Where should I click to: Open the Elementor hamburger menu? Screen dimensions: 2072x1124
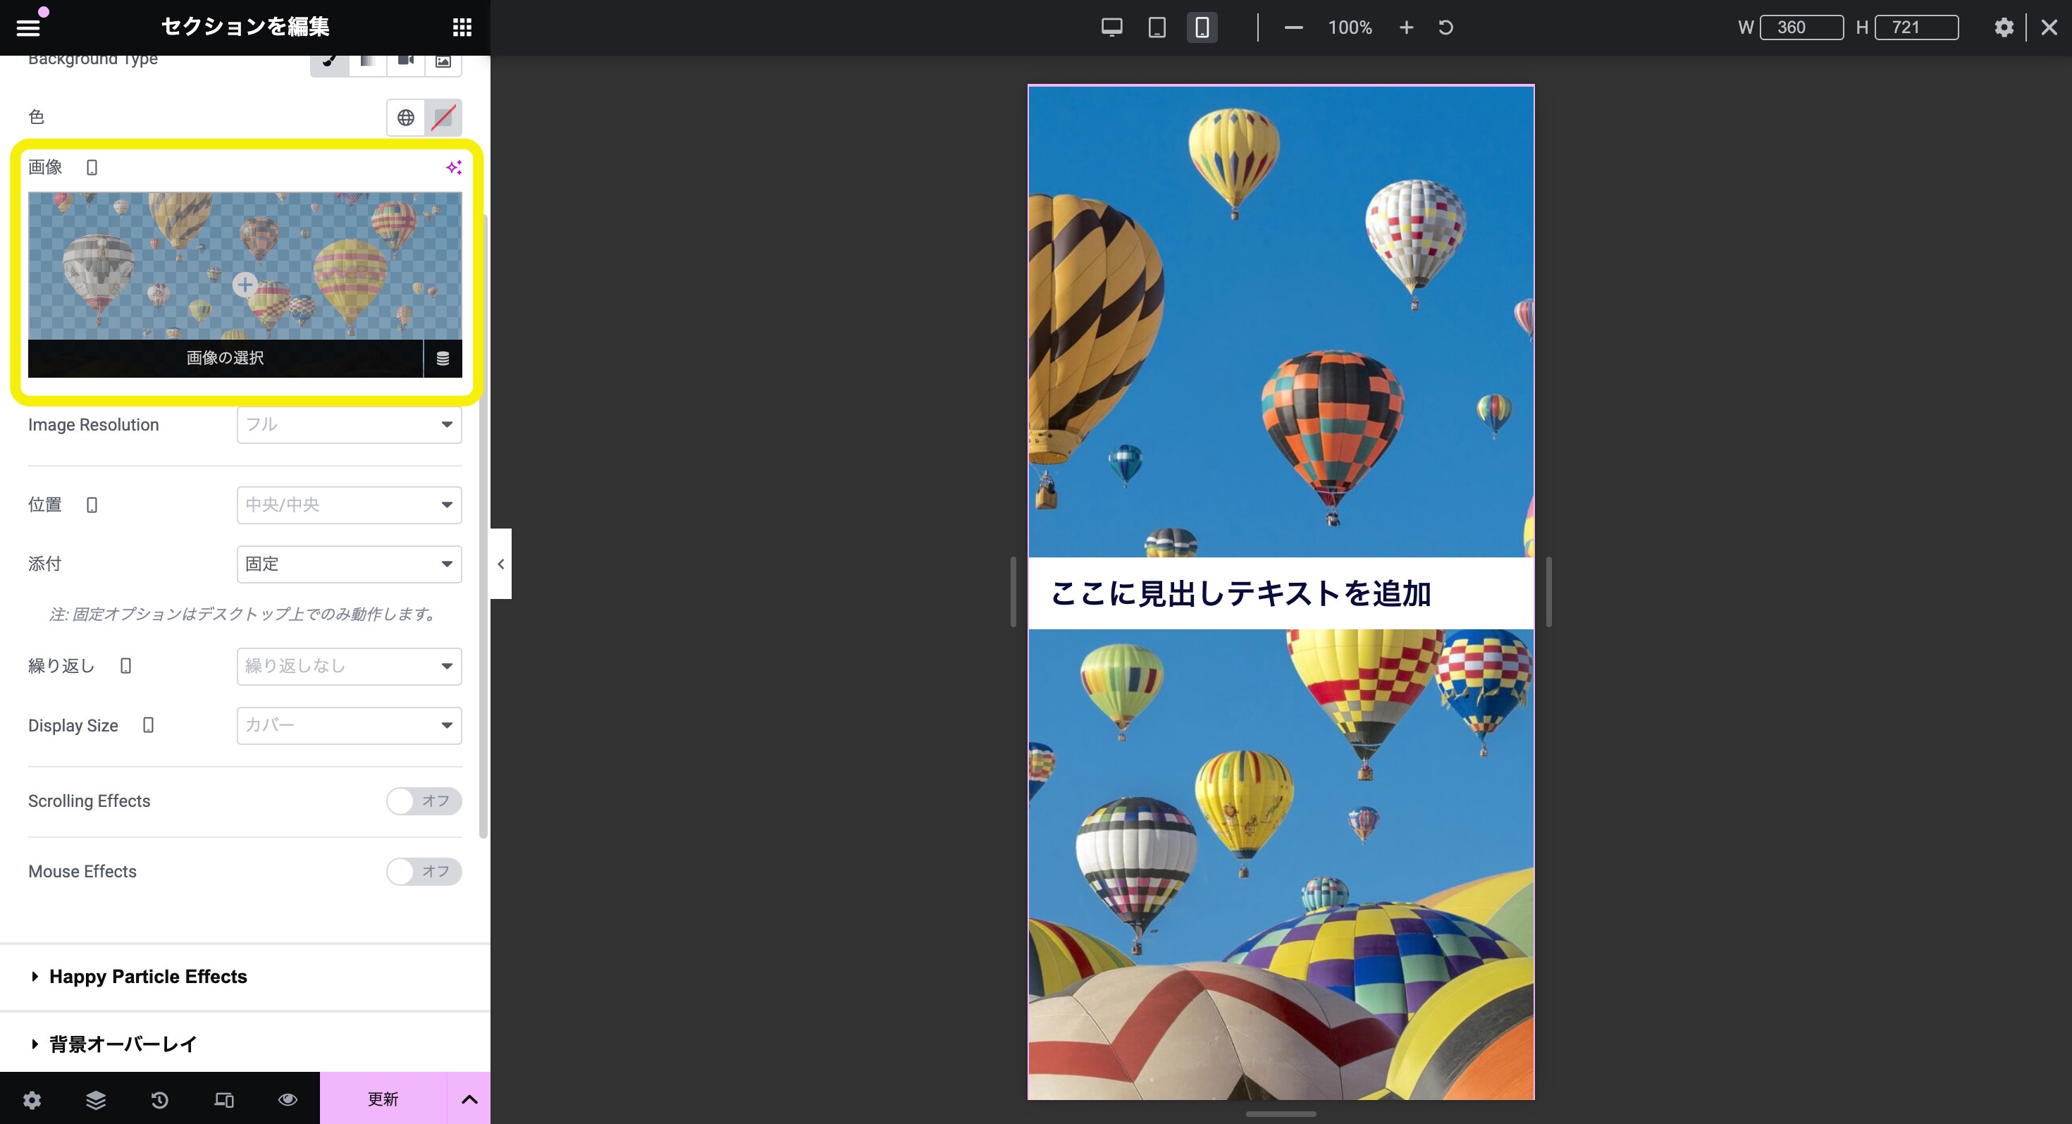pyautogui.click(x=28, y=27)
